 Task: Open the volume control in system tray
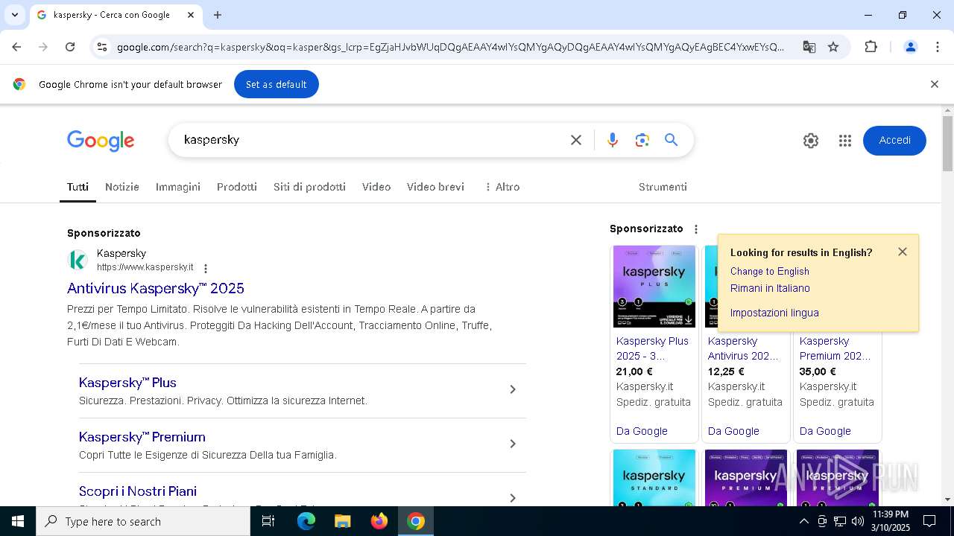point(858,521)
